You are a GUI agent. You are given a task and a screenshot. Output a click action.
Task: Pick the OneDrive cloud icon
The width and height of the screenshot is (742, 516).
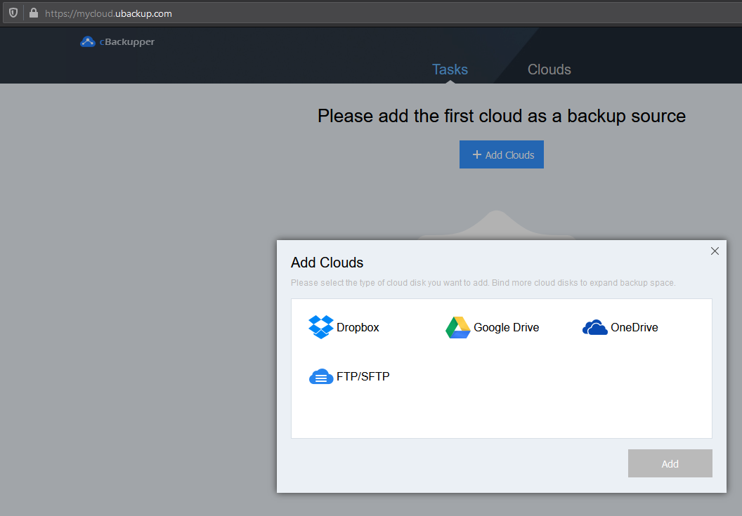(594, 328)
